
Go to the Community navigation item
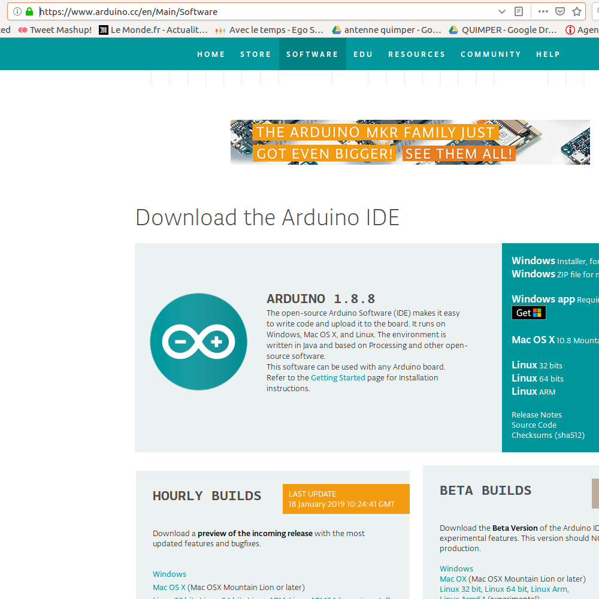(491, 54)
